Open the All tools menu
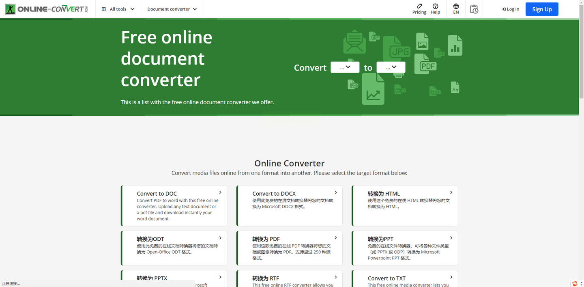The image size is (584, 287). (x=118, y=9)
